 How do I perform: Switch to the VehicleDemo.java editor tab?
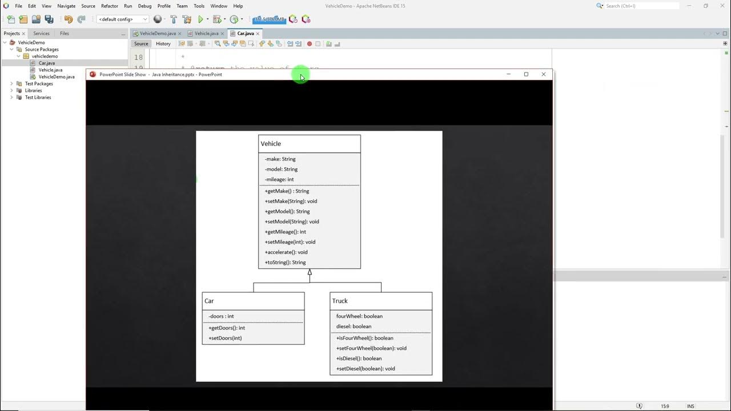tap(158, 34)
